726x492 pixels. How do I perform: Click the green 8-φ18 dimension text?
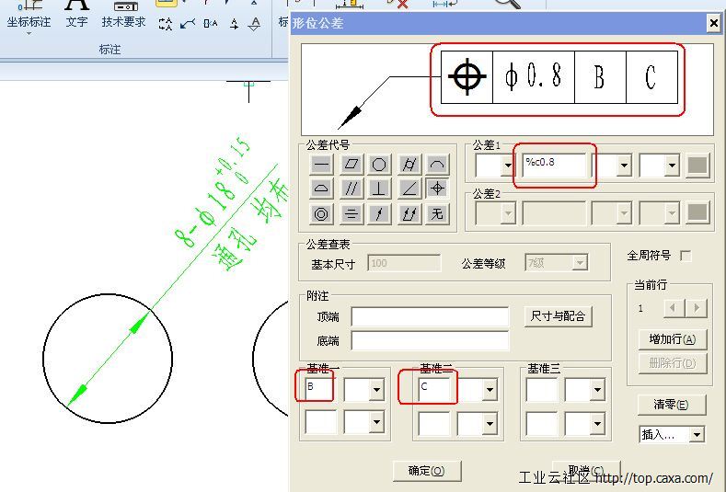click(213, 190)
